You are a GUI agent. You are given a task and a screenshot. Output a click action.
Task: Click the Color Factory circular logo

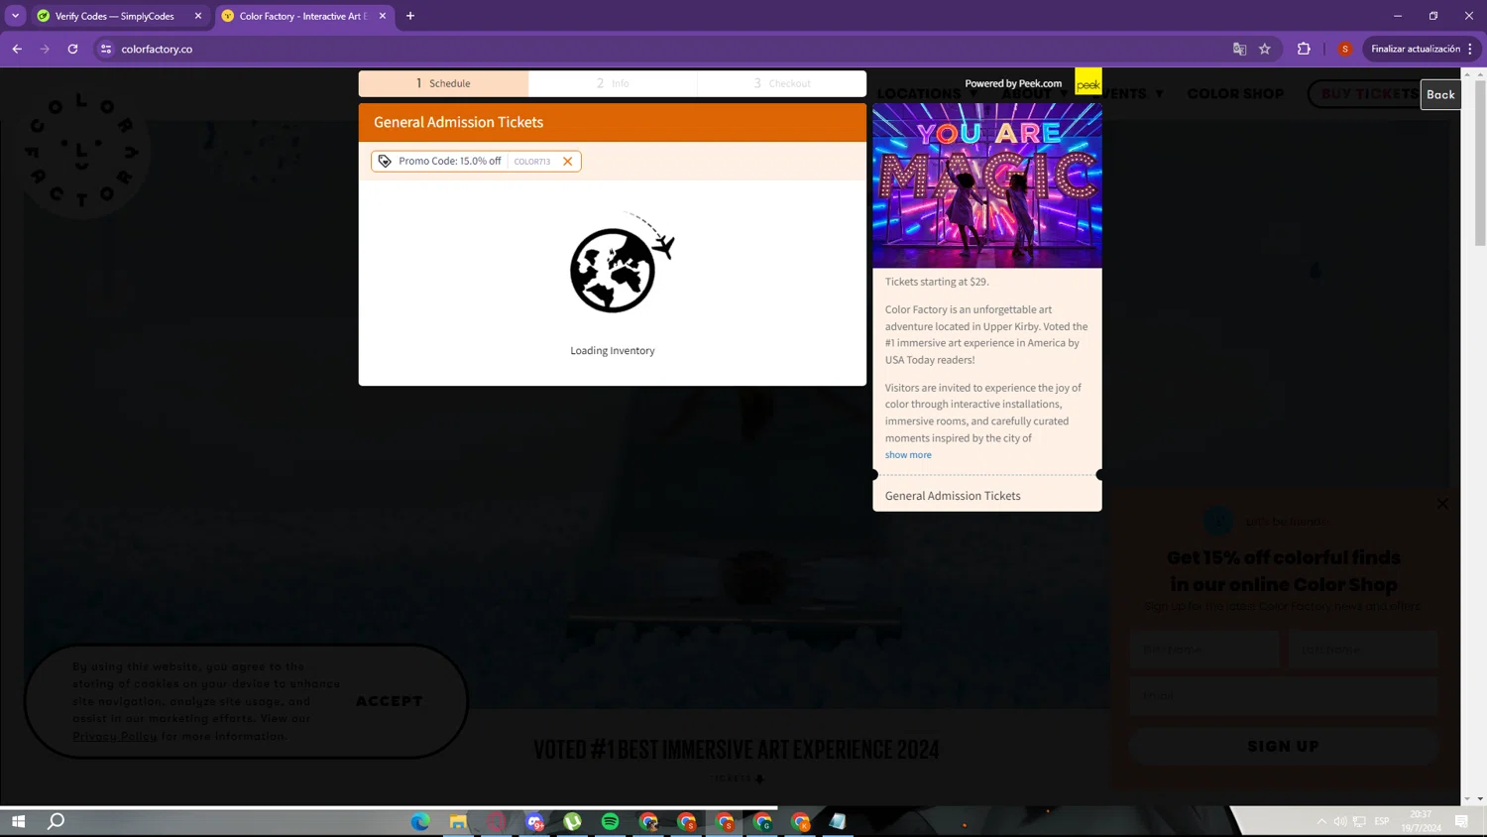82,152
